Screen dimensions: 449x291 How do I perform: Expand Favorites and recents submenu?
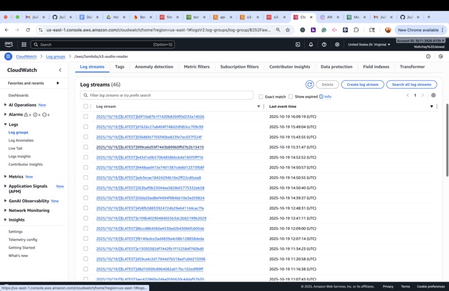tap(58, 83)
